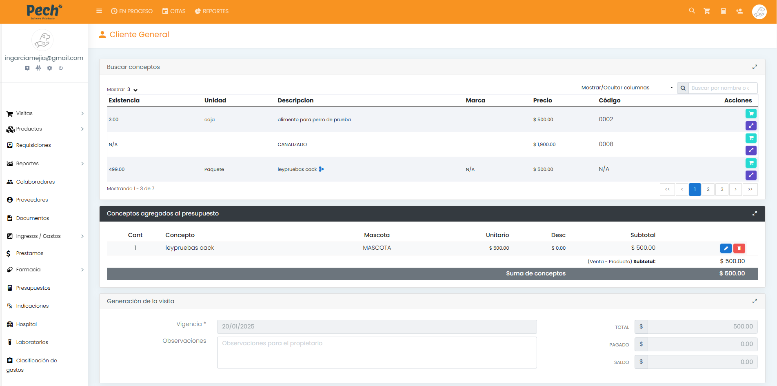Expand the Productos sidebar menu

point(45,129)
